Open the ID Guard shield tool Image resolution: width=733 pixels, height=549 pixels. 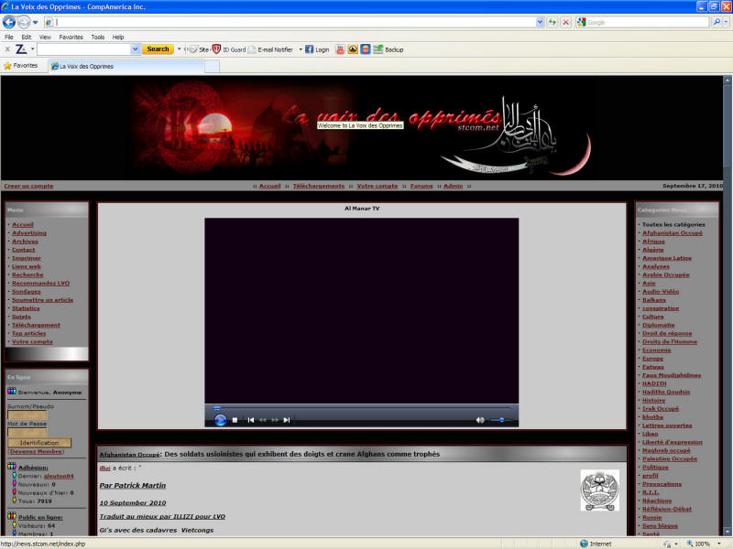pyautogui.click(x=228, y=49)
